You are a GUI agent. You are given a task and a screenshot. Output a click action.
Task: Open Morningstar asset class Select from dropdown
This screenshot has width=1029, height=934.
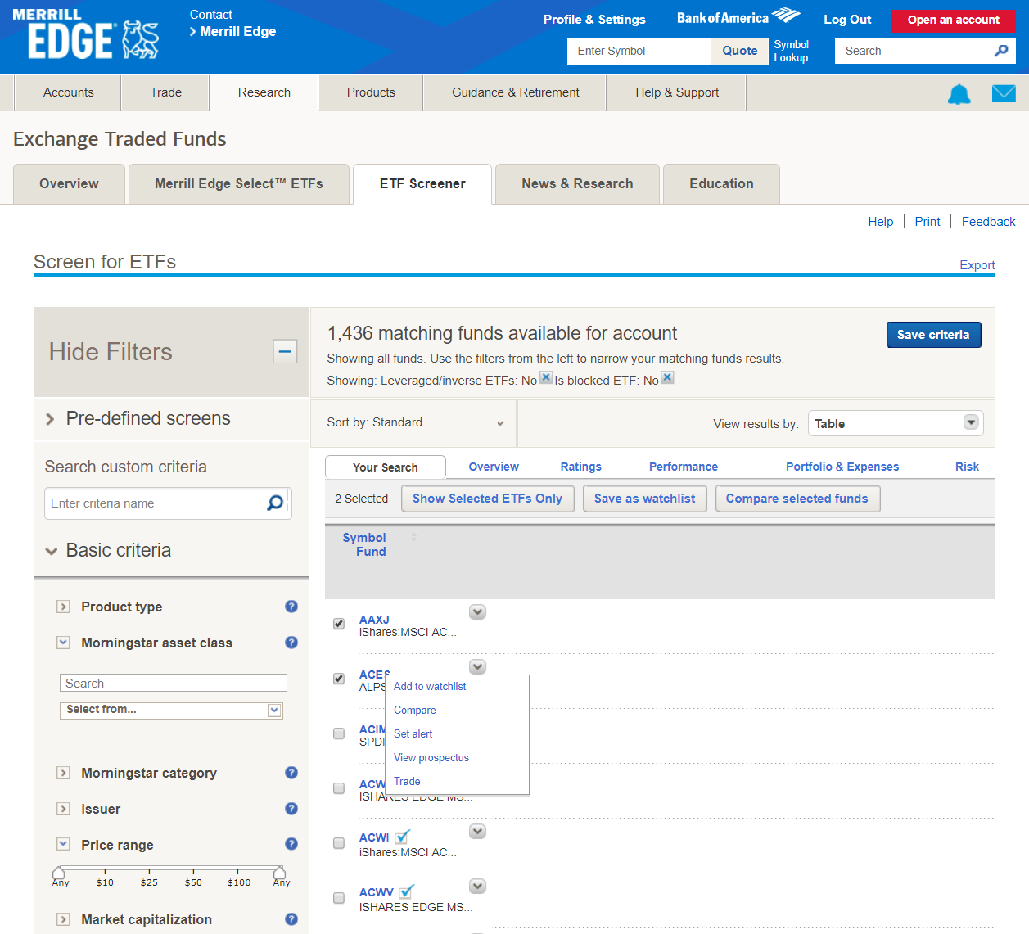tap(171, 710)
